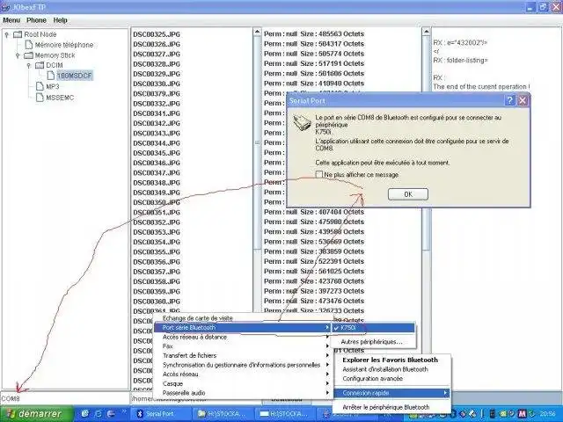This screenshot has width=563, height=422.
Task: Toggle the checked K750i device entry
Action: 372,328
